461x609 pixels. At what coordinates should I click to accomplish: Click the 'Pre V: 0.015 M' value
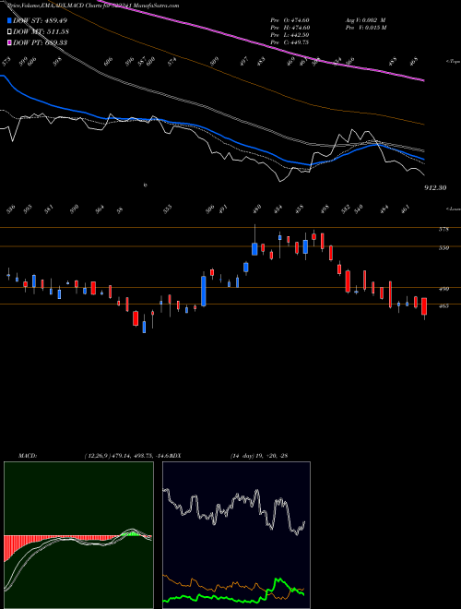point(367,28)
